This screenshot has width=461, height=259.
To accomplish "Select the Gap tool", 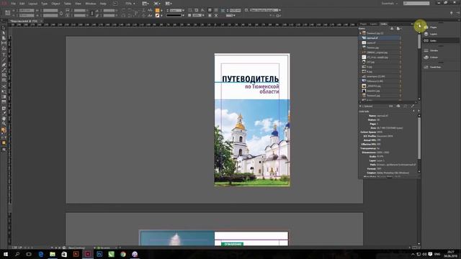I will 4,43.
